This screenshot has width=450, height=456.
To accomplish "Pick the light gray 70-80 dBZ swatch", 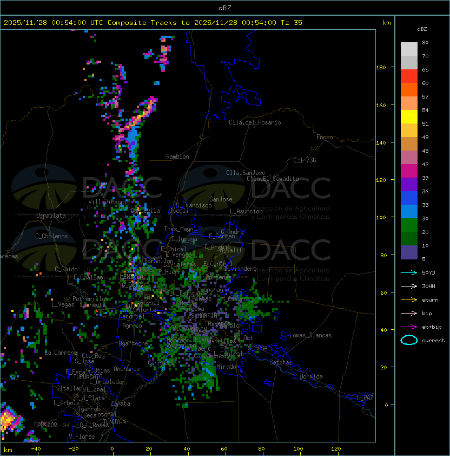I will pyautogui.click(x=409, y=49).
